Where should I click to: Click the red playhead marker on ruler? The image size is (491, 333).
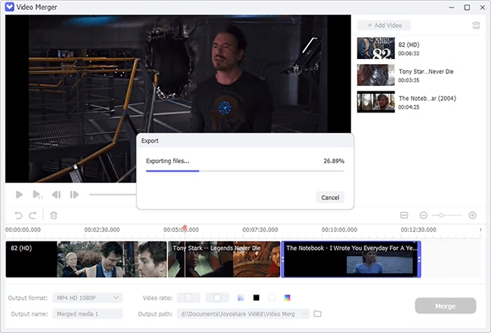pos(185,228)
